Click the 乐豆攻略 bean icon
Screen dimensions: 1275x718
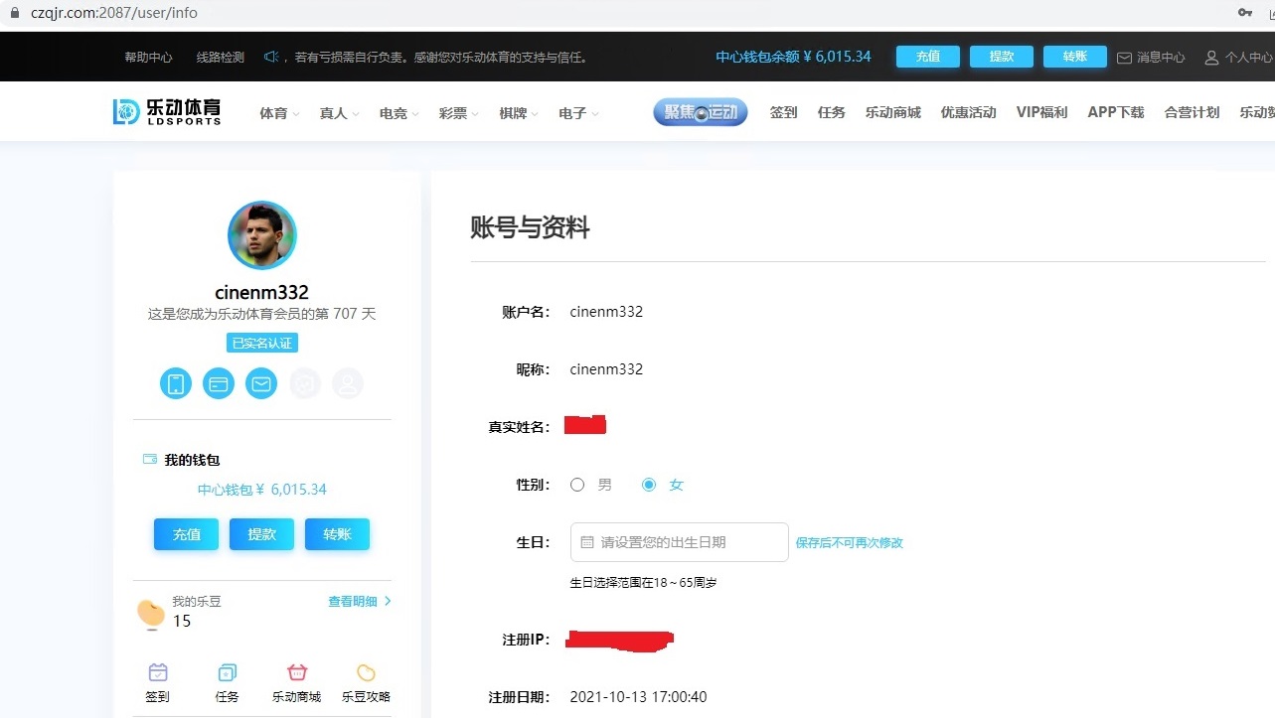[366, 673]
